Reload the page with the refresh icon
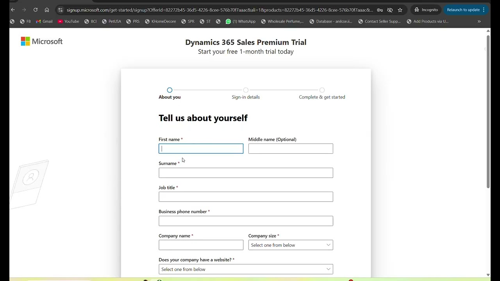Screen dimensions: 500x281 [x=36, y=10]
